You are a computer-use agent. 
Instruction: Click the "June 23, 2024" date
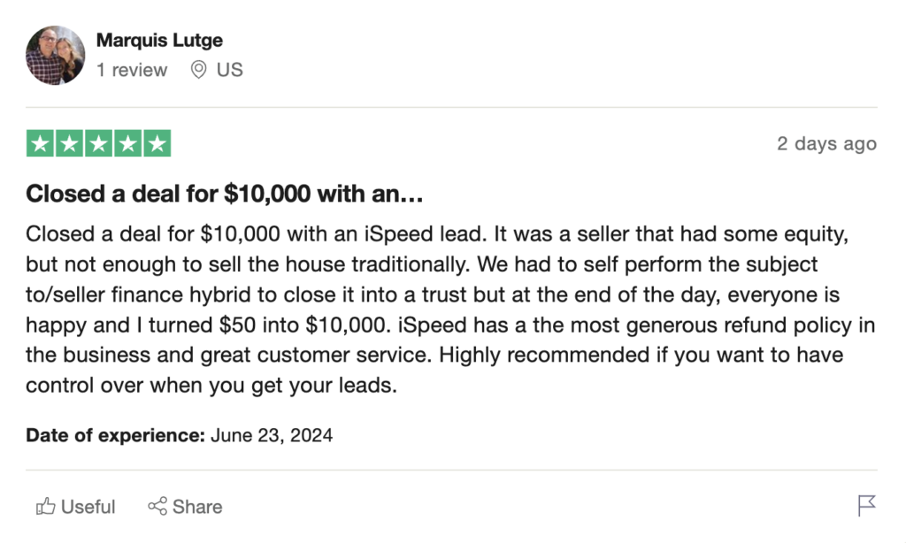click(272, 435)
